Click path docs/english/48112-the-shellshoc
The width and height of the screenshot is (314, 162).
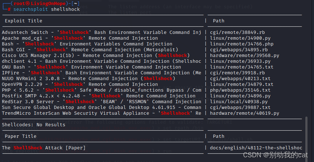point(256,148)
